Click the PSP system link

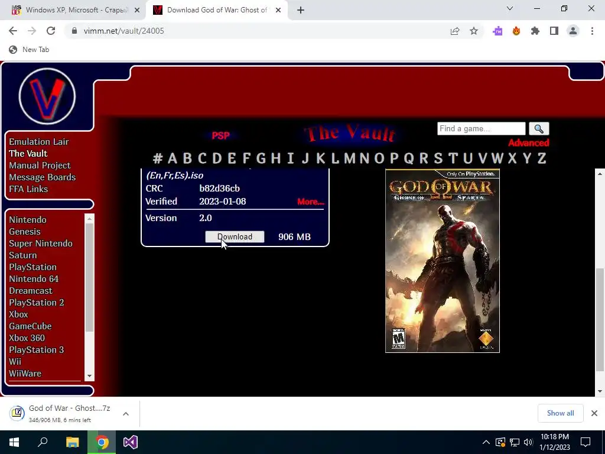click(220, 135)
